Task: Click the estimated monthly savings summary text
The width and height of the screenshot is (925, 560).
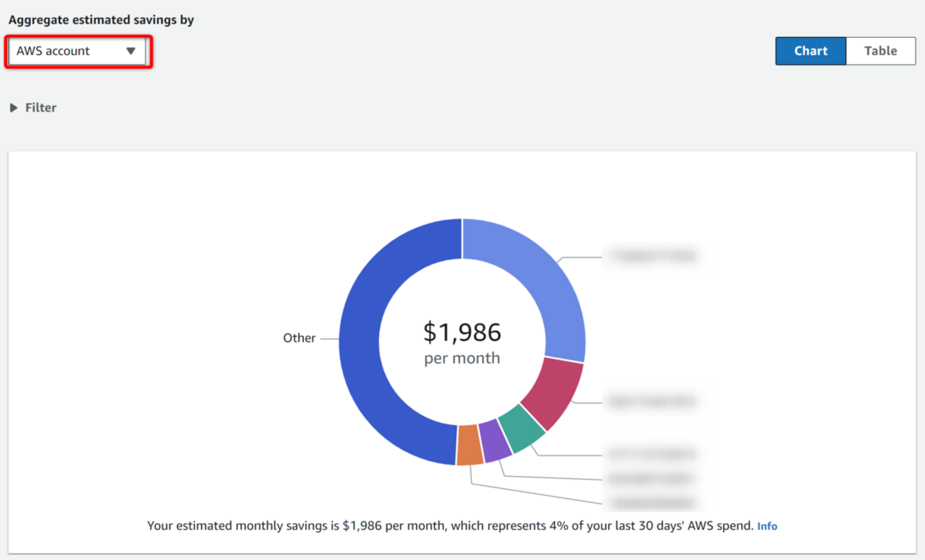Action: [x=450, y=527]
